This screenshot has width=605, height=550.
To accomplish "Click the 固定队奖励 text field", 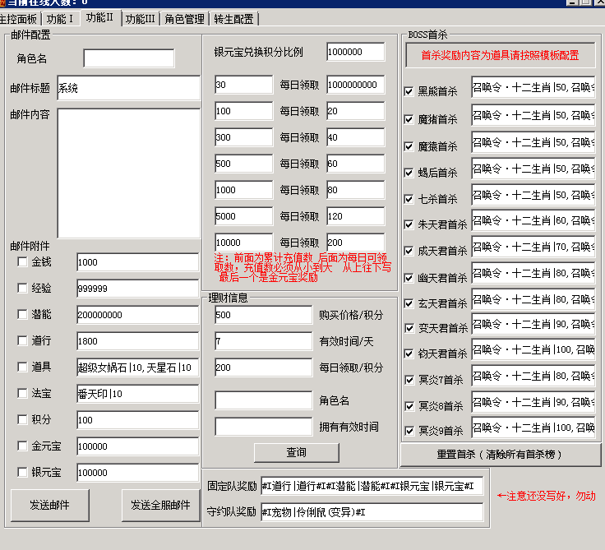I will [x=372, y=486].
